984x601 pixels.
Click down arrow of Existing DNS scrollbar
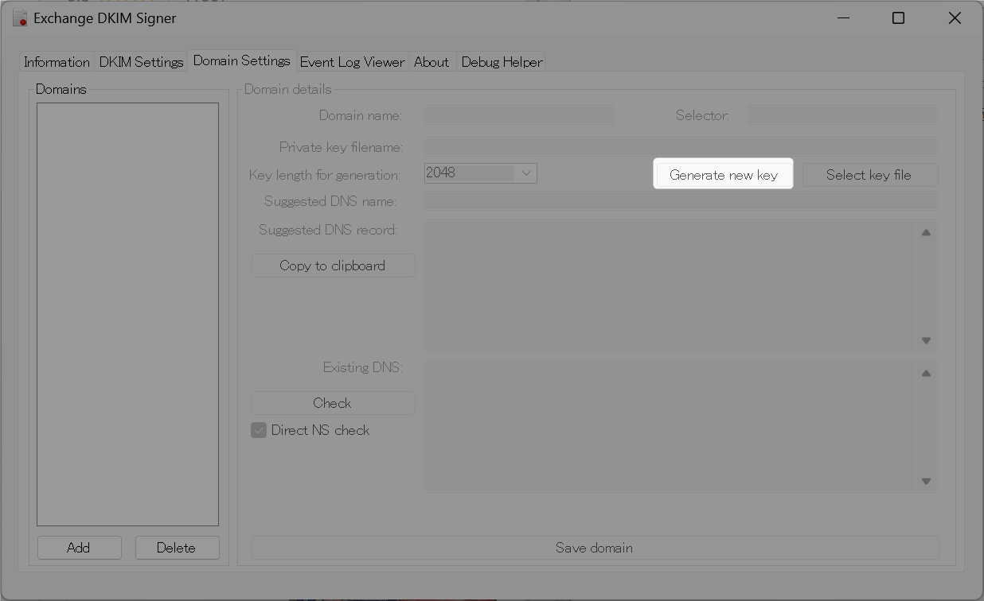pos(926,481)
